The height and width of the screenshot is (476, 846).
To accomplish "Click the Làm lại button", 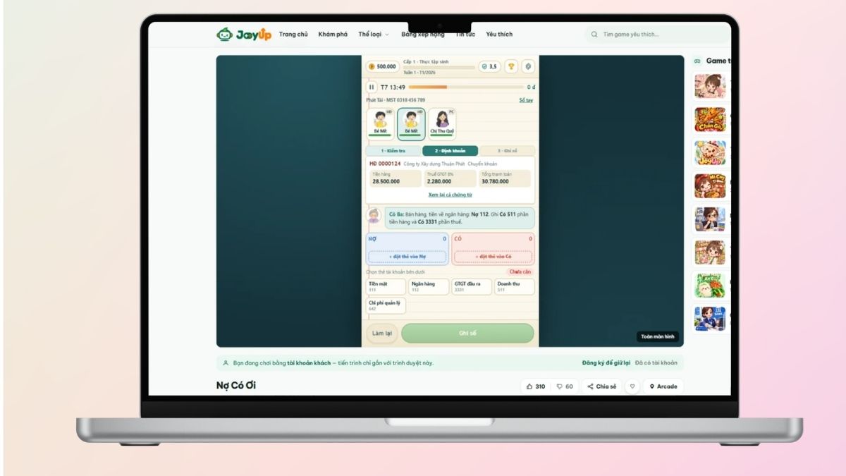I will click(382, 333).
